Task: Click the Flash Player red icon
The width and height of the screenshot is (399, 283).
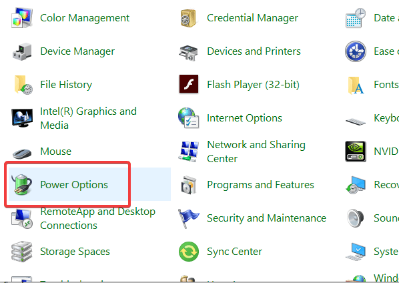Action: point(189,84)
